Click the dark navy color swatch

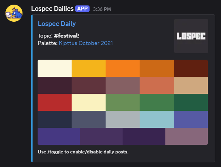[x=55, y=119]
